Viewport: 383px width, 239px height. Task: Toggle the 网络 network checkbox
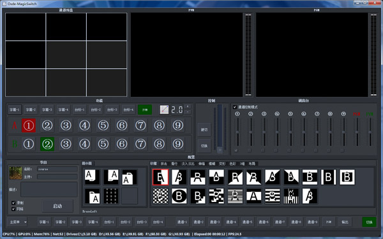coord(13,209)
